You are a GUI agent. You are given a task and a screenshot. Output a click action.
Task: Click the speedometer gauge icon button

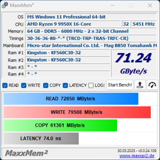click(152, 85)
